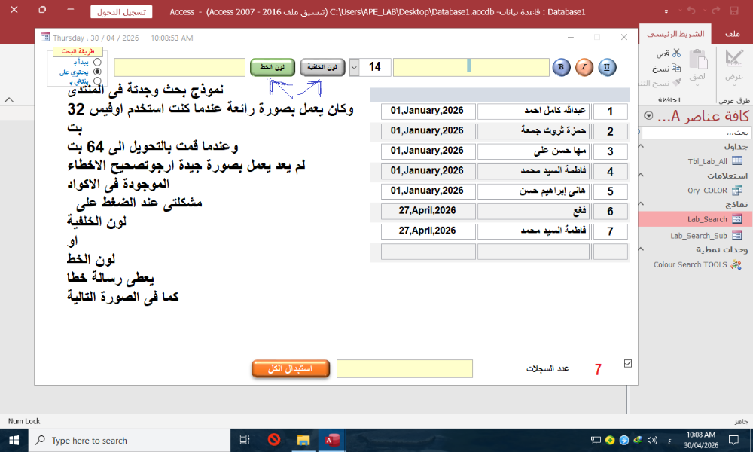Screen dimensions: 753x452
Task: Open the Tbl_Lab_All table
Action: (704, 161)
